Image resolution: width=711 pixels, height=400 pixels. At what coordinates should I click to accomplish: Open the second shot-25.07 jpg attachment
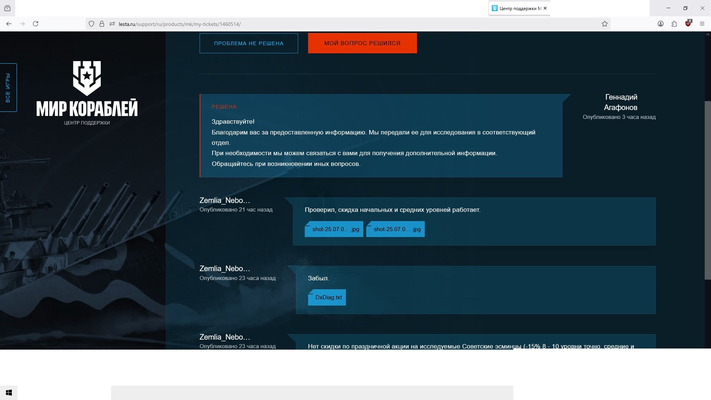(395, 229)
